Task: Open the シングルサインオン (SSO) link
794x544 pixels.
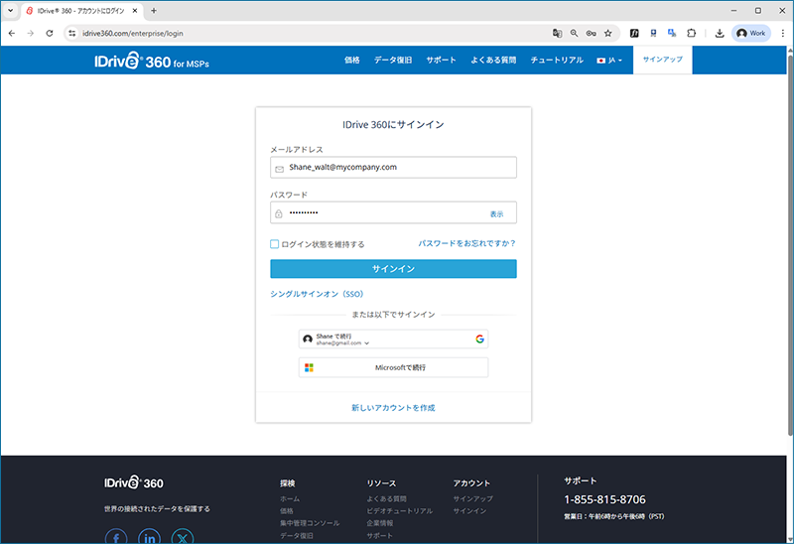Action: click(x=317, y=294)
